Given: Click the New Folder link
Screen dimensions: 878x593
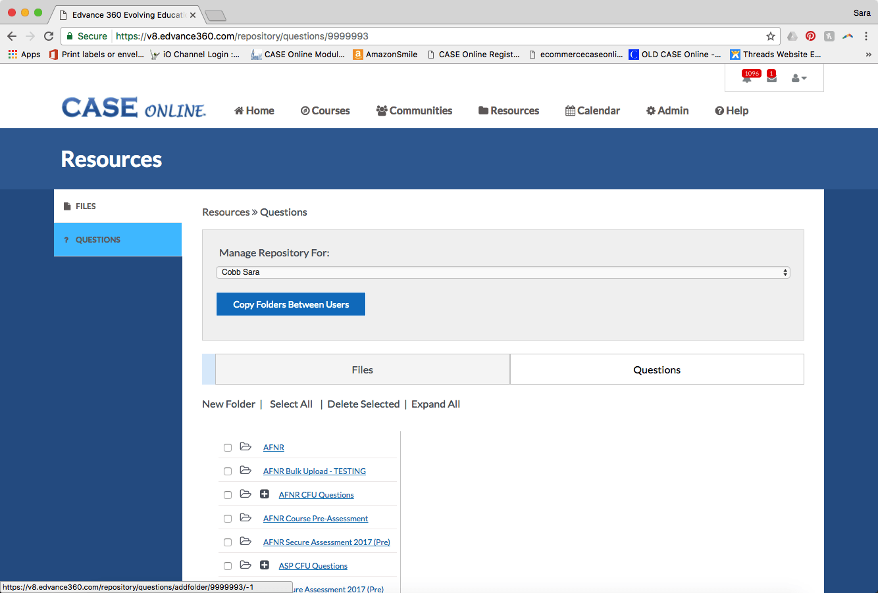Looking at the screenshot, I should [x=228, y=404].
